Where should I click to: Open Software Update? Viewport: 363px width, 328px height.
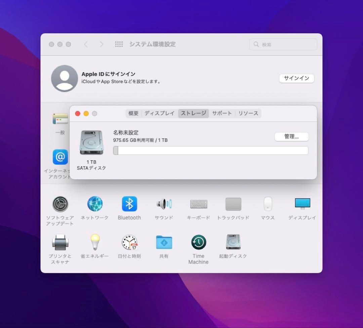61,204
